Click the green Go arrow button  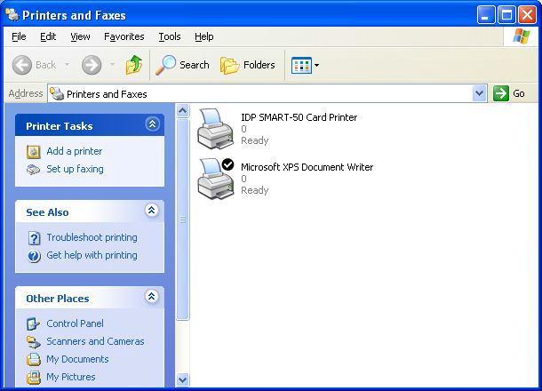click(x=501, y=93)
